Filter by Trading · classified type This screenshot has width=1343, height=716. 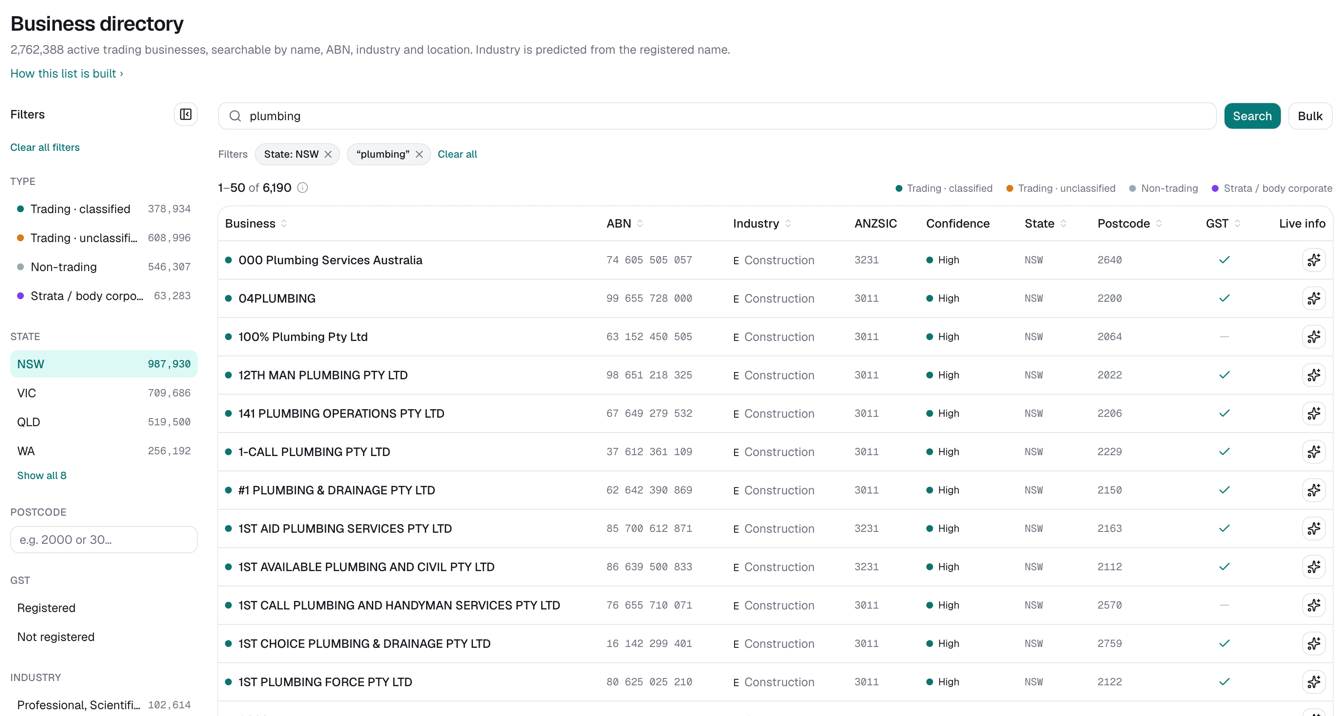tap(104, 209)
